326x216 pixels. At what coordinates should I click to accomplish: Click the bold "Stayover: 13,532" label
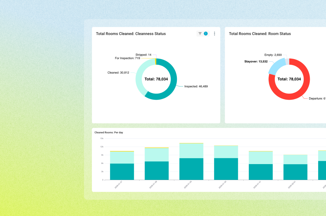(x=256, y=61)
